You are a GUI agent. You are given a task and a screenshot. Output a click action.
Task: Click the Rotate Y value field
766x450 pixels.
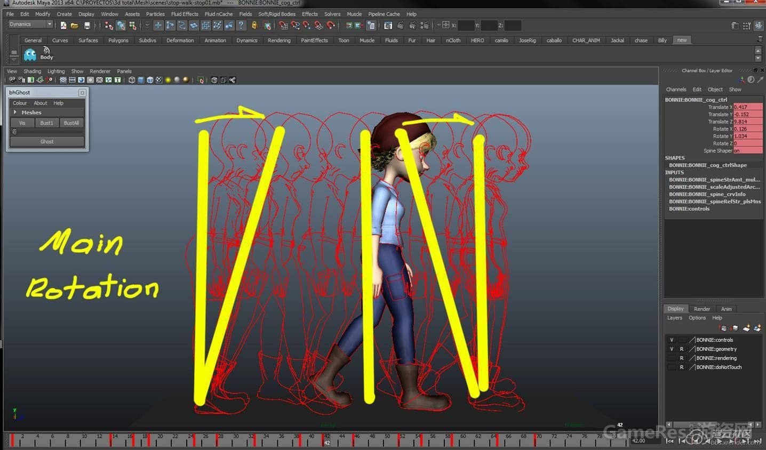click(748, 136)
